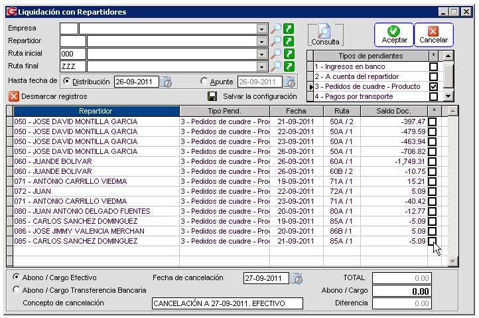Screen dimensions: 479x318
Task: Open calendar picker for Apunte date
Action: coord(290,82)
